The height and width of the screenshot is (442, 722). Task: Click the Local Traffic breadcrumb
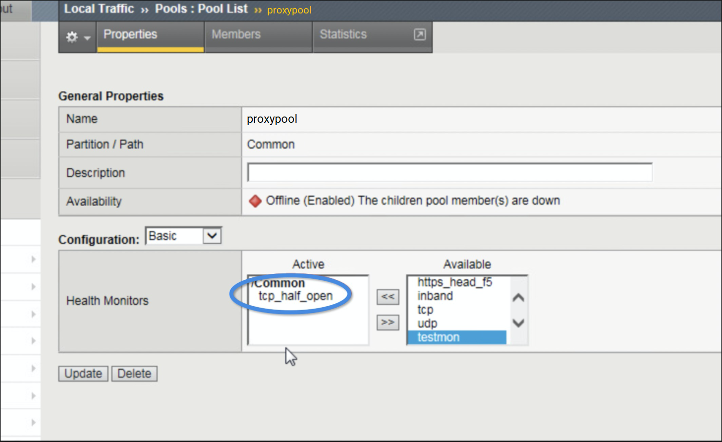[x=99, y=9]
